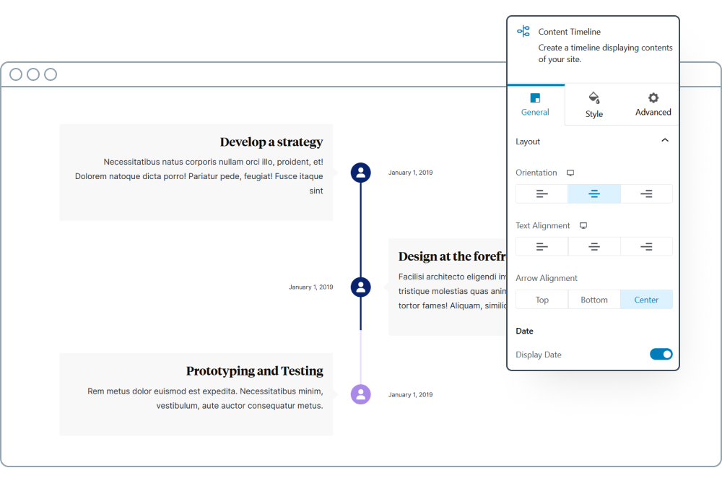This screenshot has height=486, width=722.
Task: Open the Advanced tab
Action: [653, 105]
